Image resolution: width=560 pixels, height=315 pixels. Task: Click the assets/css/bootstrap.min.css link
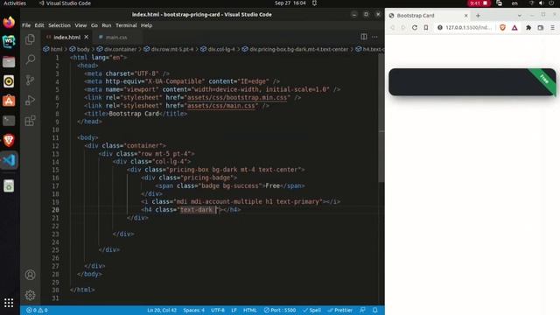pos(237,97)
